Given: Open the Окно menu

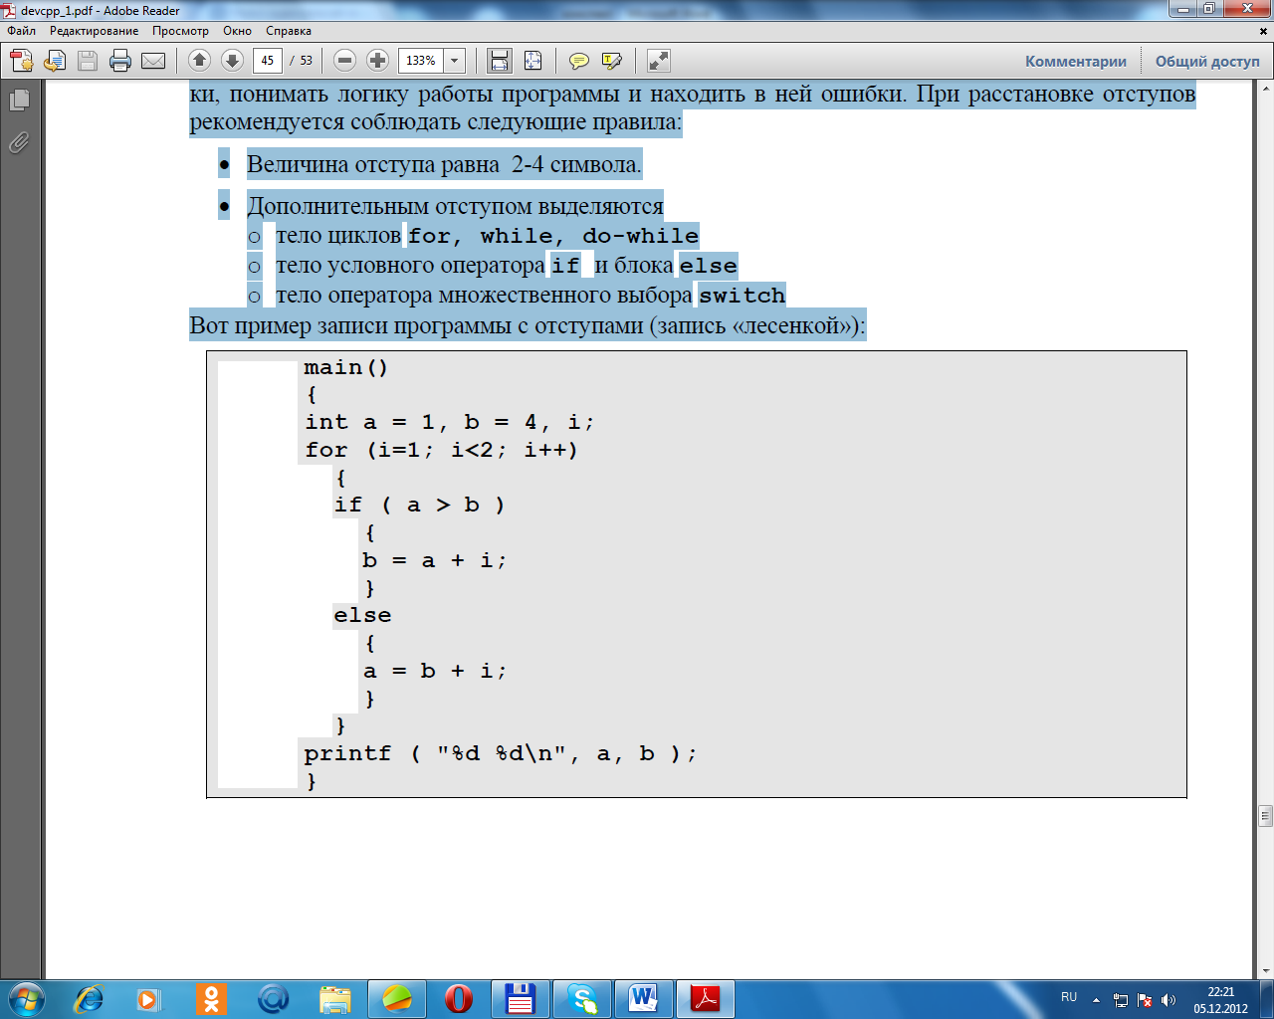Looking at the screenshot, I should [237, 31].
